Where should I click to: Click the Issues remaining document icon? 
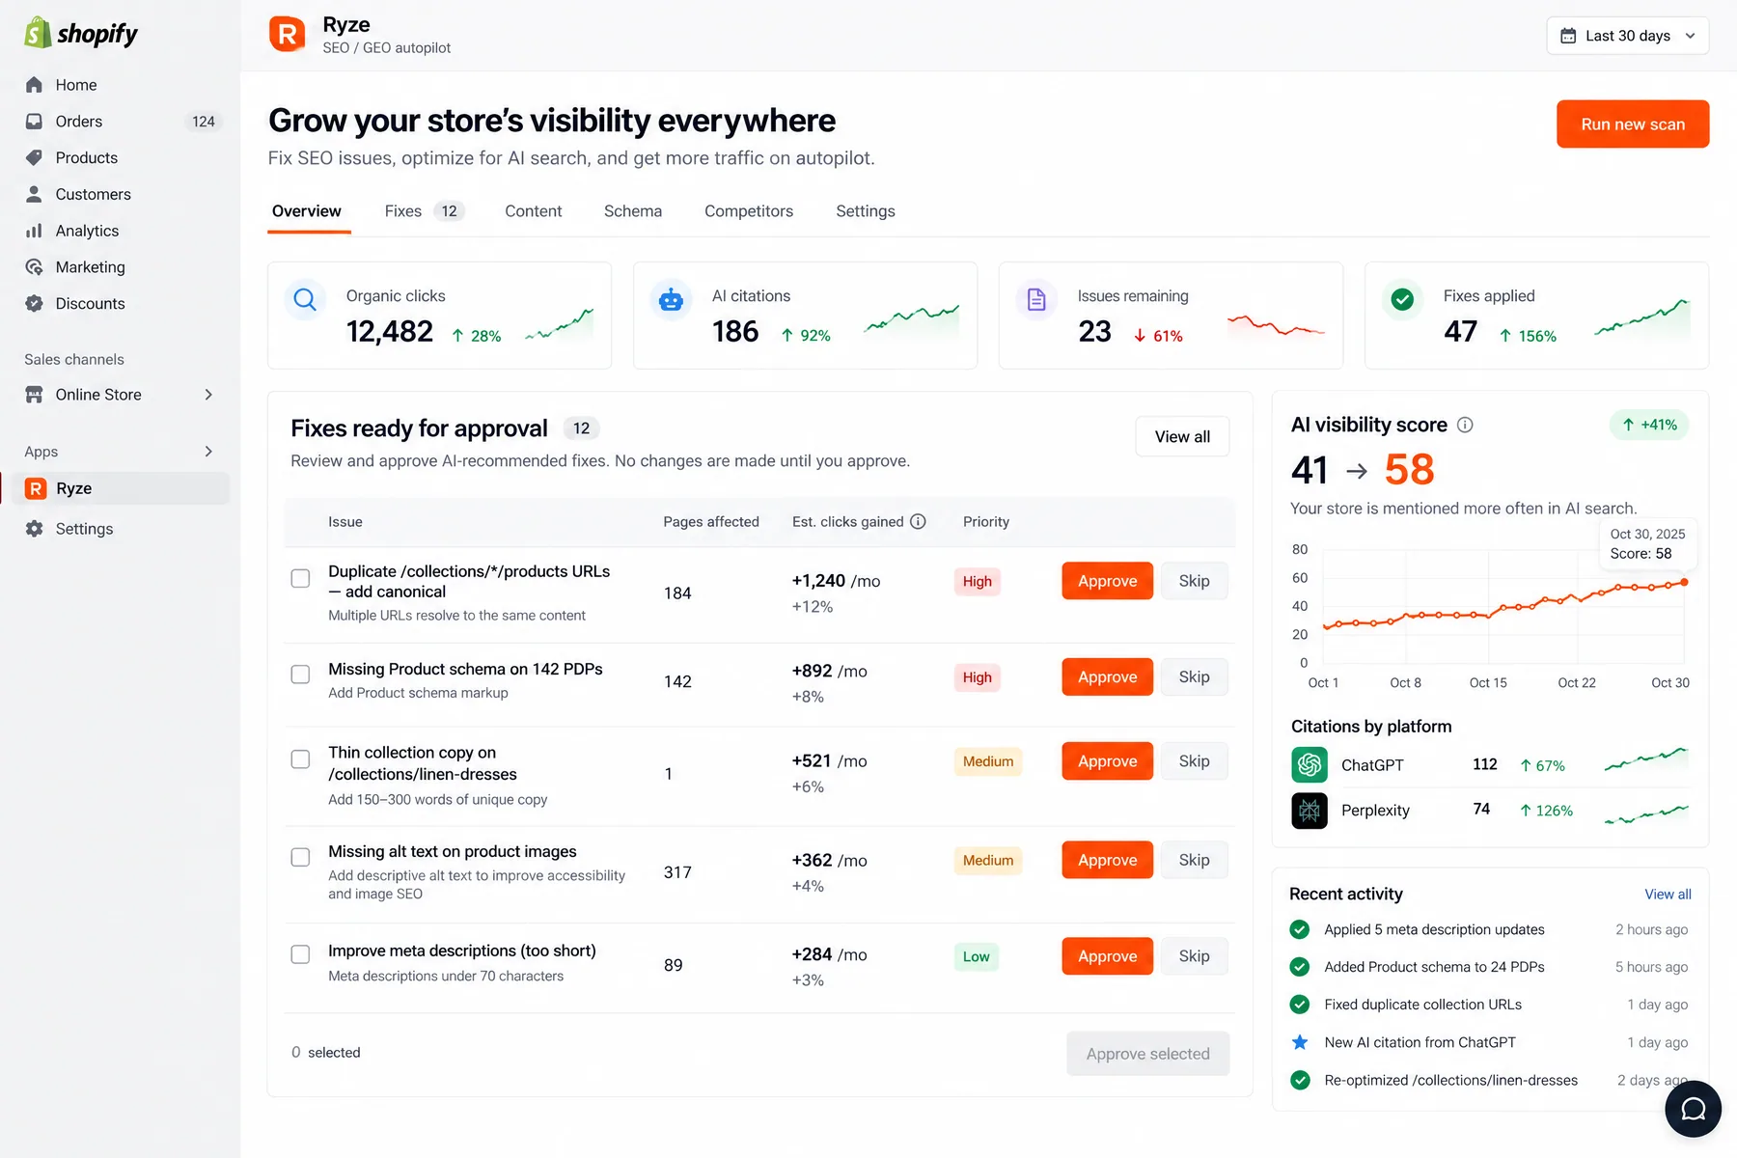pyautogui.click(x=1036, y=299)
